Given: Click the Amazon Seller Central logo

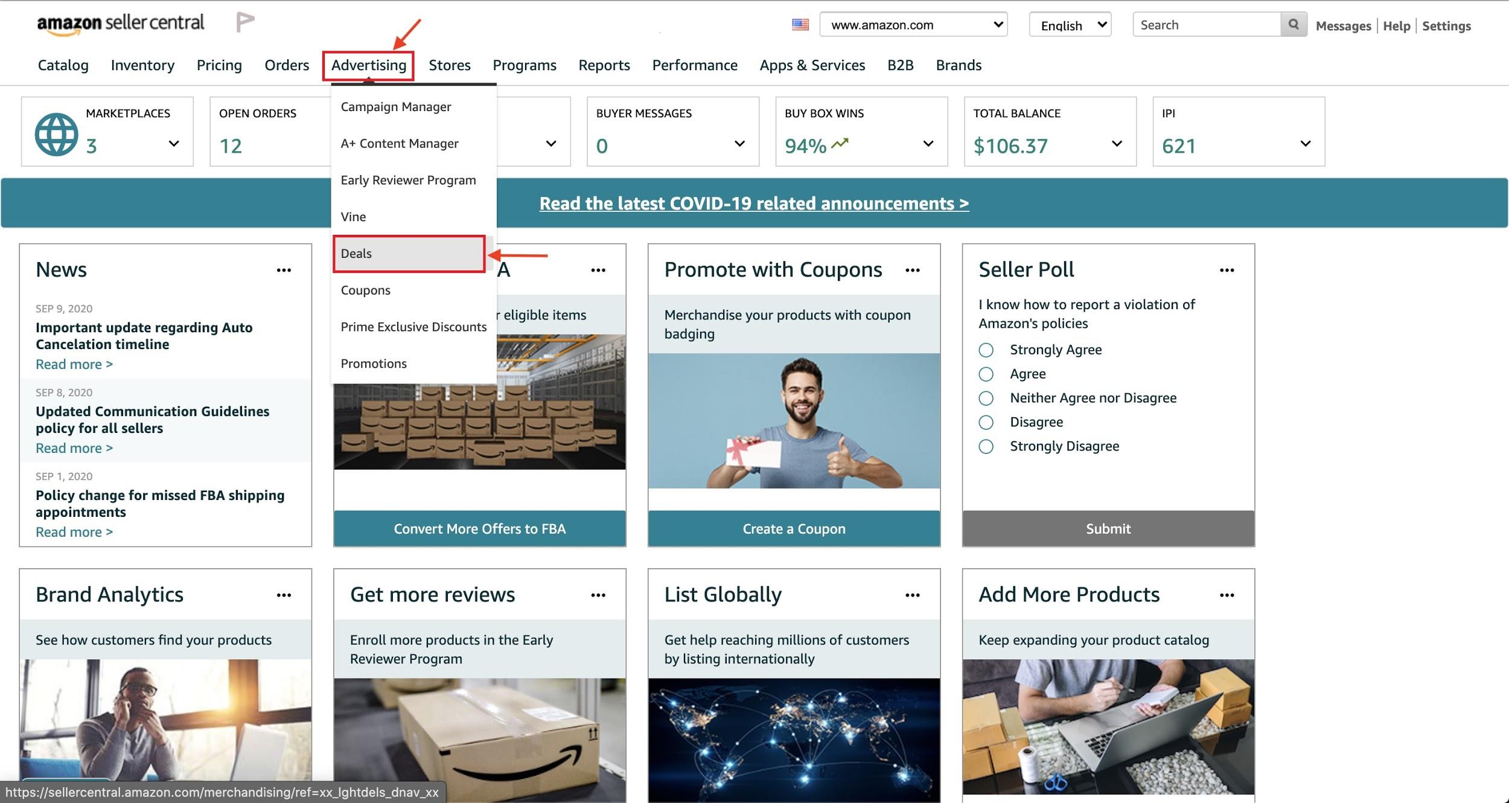Looking at the screenshot, I should pos(121,24).
